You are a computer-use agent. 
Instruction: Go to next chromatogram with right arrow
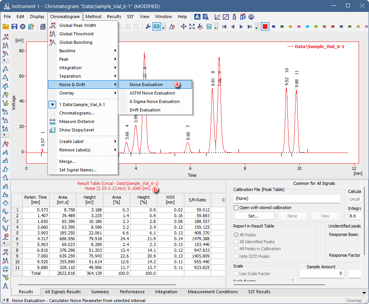[x=241, y=27]
